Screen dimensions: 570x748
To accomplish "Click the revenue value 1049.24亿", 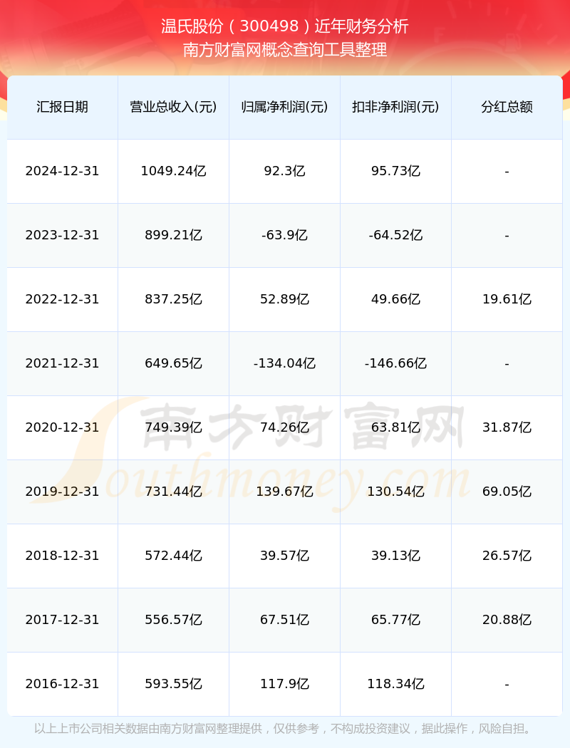I will click(x=174, y=171).
